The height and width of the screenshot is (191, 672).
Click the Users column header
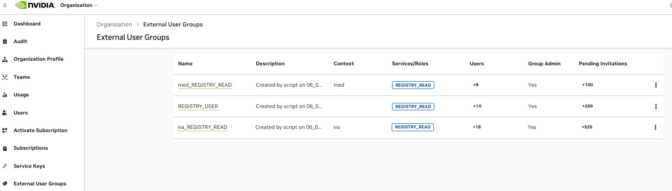point(477,64)
